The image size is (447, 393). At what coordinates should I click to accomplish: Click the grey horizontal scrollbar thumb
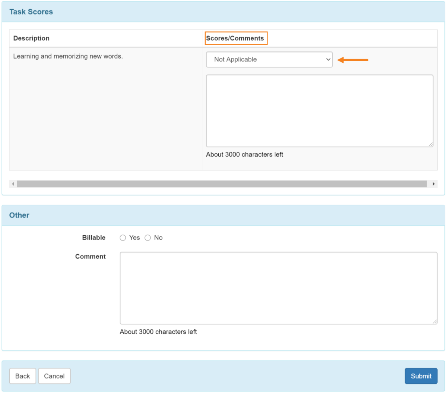pos(222,184)
